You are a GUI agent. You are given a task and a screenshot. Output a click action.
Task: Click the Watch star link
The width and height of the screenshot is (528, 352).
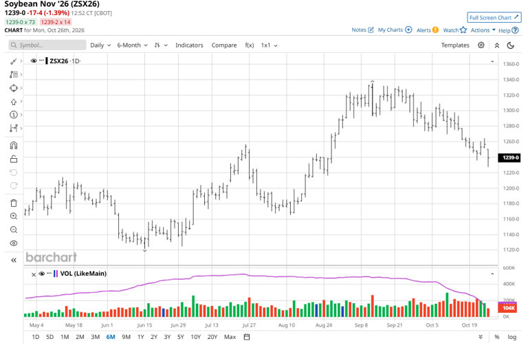point(454,30)
